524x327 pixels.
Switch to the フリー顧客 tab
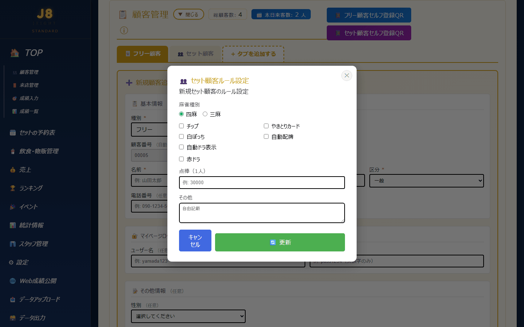coord(142,54)
